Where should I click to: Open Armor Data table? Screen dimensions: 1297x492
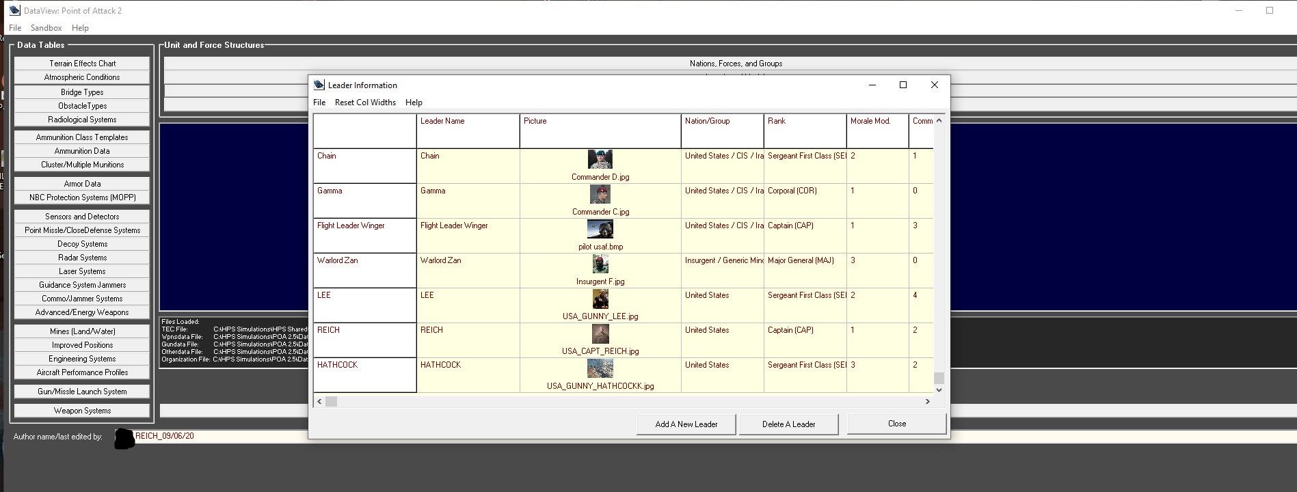tap(82, 184)
